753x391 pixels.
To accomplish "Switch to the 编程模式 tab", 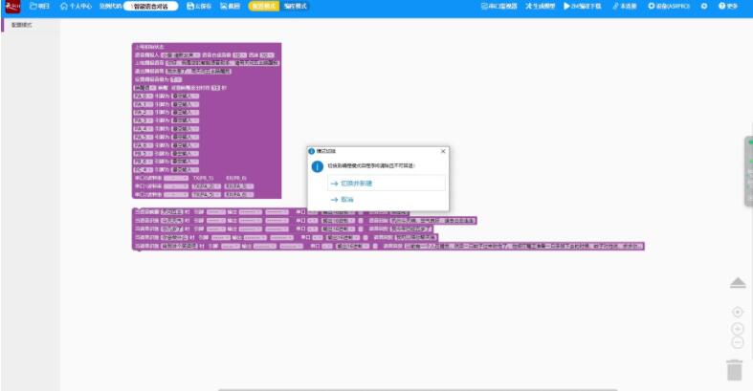I will [x=295, y=7].
